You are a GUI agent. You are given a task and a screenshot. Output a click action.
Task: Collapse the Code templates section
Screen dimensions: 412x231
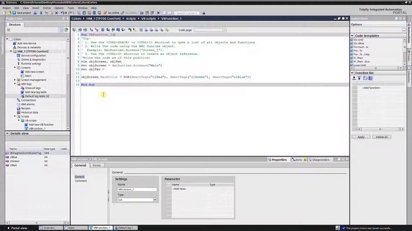pyautogui.click(x=352, y=35)
